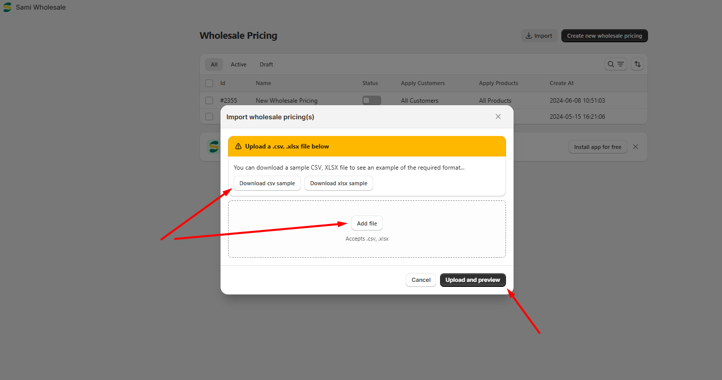Select the All tab
Viewport: 722px width, 380px height.
pyautogui.click(x=214, y=64)
